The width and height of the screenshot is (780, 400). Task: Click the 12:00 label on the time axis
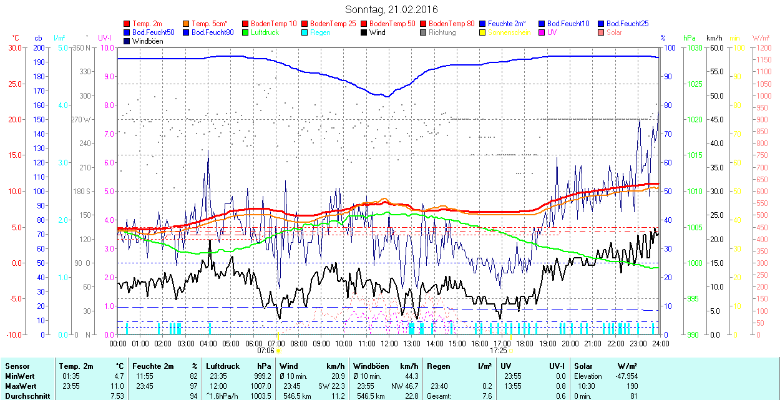(389, 343)
